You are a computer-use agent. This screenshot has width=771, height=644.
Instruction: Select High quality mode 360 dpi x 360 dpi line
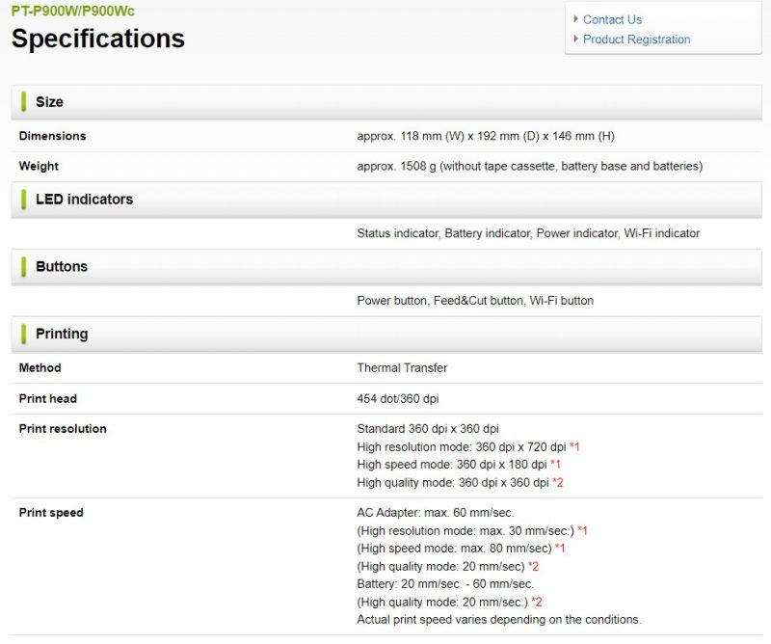point(460,483)
